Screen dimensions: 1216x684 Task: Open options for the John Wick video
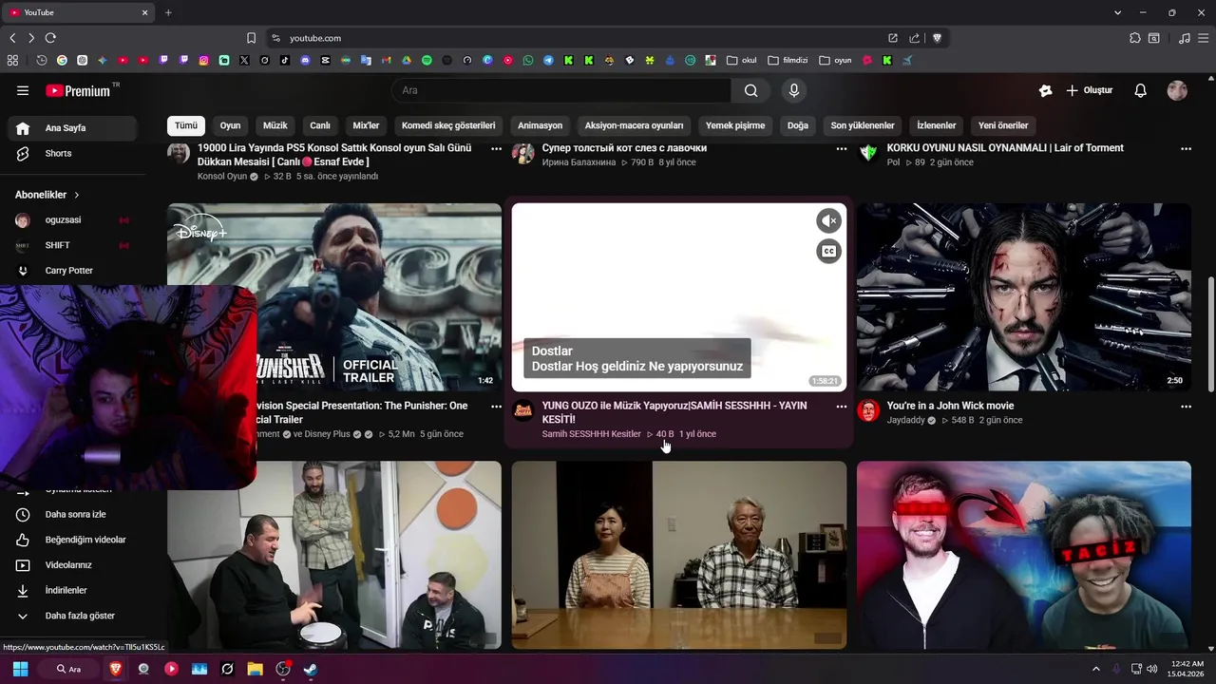1186,407
